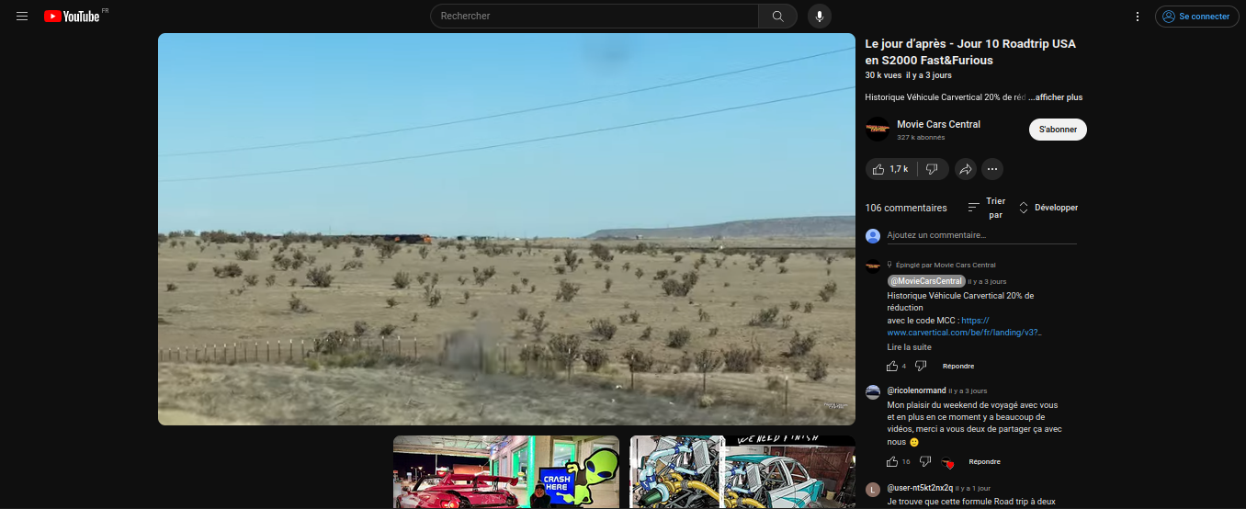
Task: Click the YouTube logo home link
Action: 72,17
